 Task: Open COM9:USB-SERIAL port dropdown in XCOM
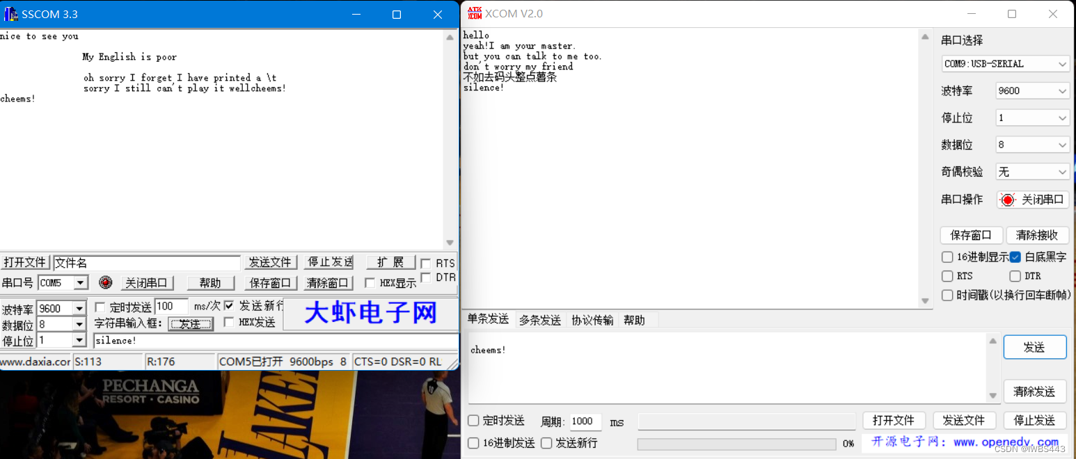click(1006, 64)
